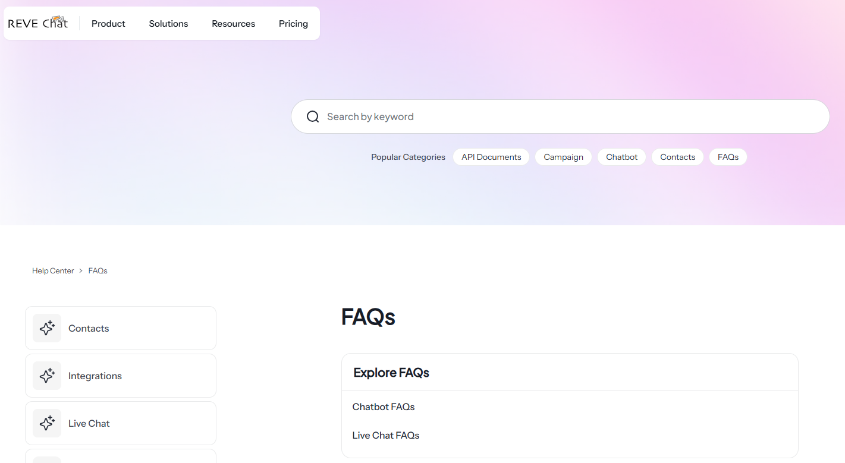This screenshot has height=463, width=845.
Task: Open the Product menu
Action: point(108,24)
